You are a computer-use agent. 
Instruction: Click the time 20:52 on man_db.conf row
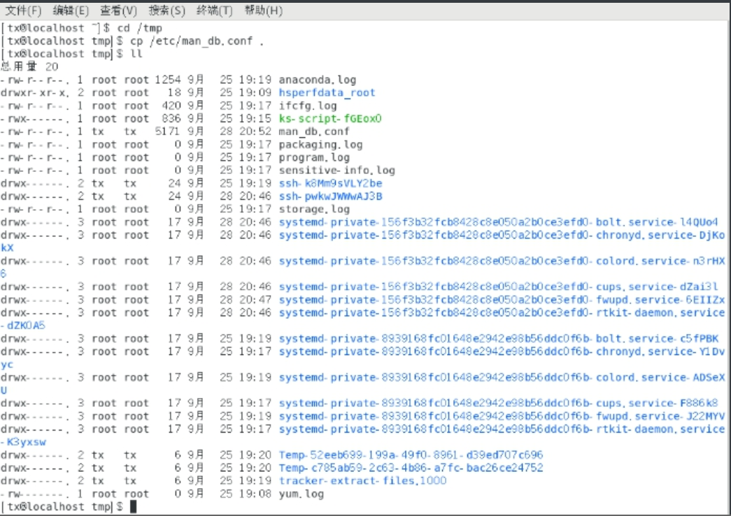pyautogui.click(x=255, y=131)
